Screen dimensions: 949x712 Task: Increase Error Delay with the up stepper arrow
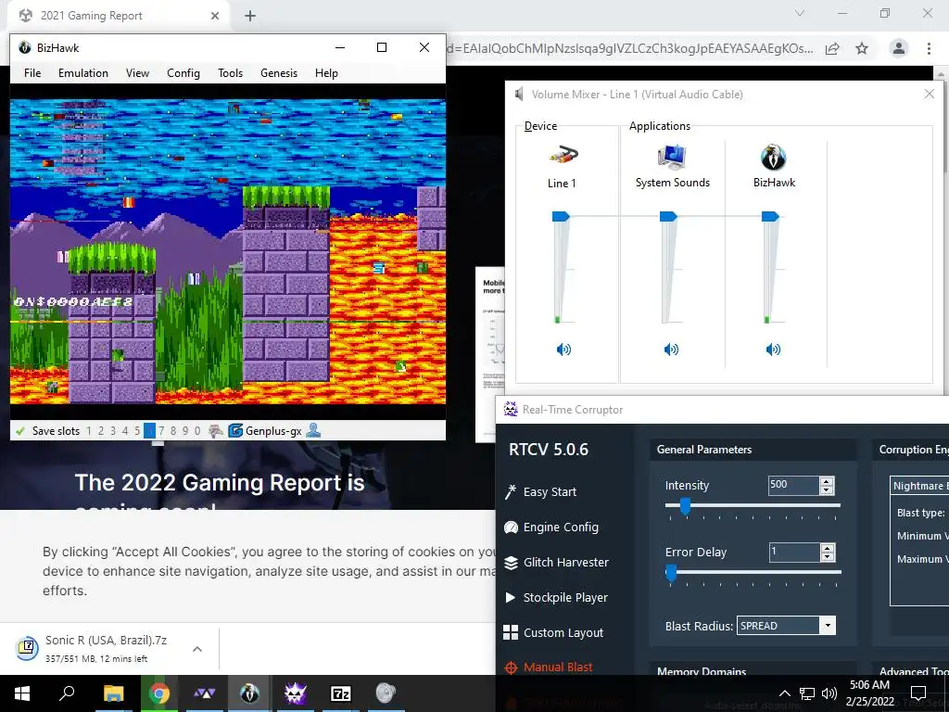828,547
